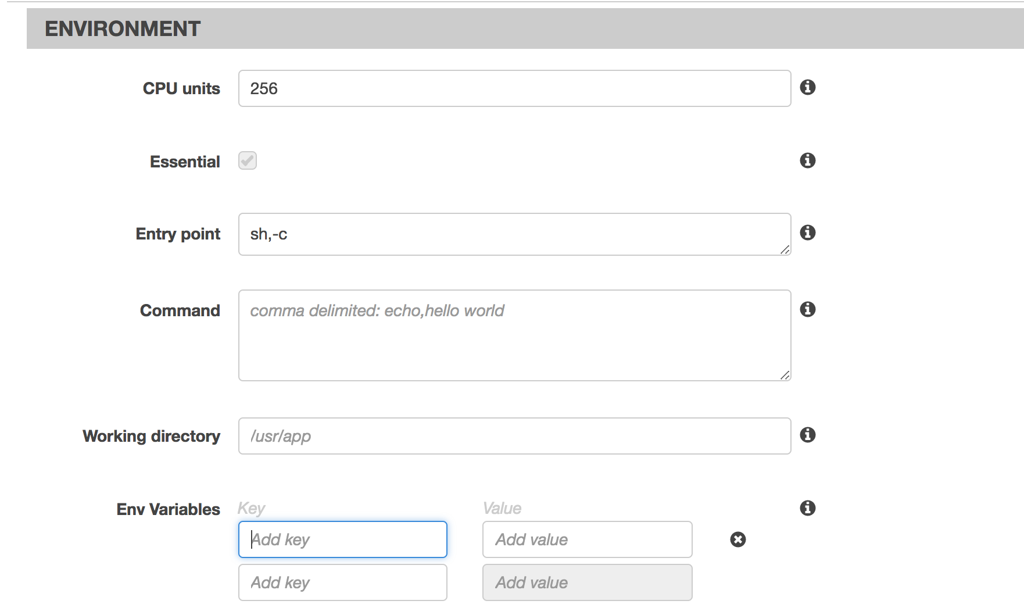The width and height of the screenshot is (1024, 615).
Task: Select the Working directory input field
Action: [x=514, y=436]
